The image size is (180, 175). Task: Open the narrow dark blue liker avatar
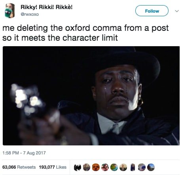coord(133,167)
